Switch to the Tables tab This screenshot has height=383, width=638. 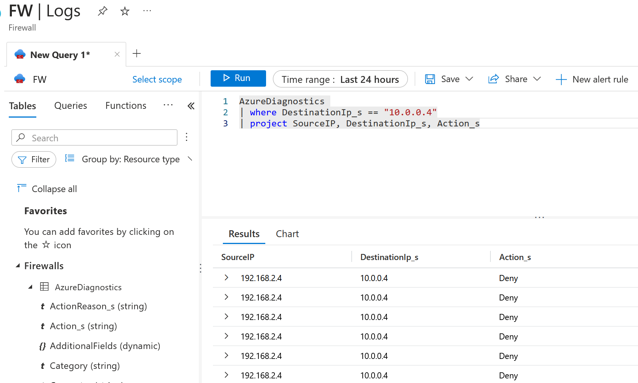click(23, 106)
